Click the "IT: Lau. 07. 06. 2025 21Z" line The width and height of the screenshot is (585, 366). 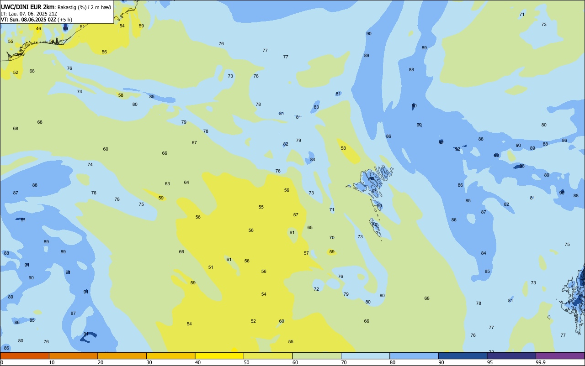[29, 14]
